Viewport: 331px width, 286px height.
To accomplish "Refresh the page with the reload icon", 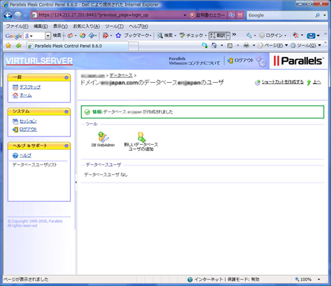I will 232,15.
